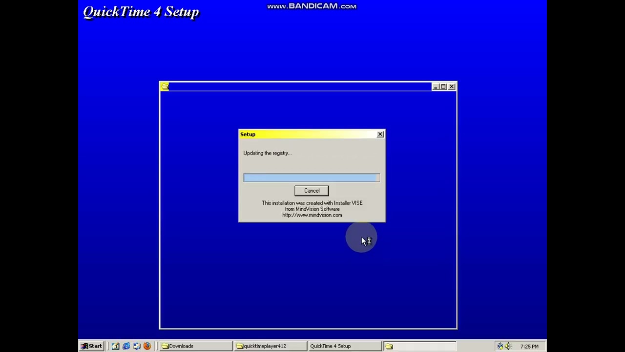The width and height of the screenshot is (625, 352).
Task: Close the large installer background window
Action: pos(452,87)
